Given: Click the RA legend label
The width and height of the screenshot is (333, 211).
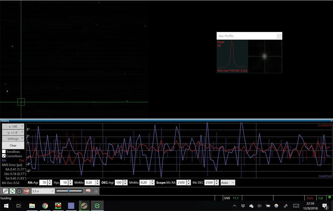Looking at the screenshot, I should coord(4,160).
